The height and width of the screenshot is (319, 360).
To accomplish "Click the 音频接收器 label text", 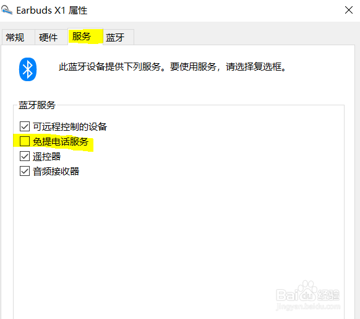I will tap(56, 172).
